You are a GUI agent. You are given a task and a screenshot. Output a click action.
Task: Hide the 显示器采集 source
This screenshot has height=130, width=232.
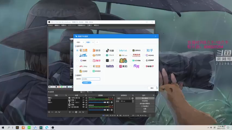click(x=84, y=107)
